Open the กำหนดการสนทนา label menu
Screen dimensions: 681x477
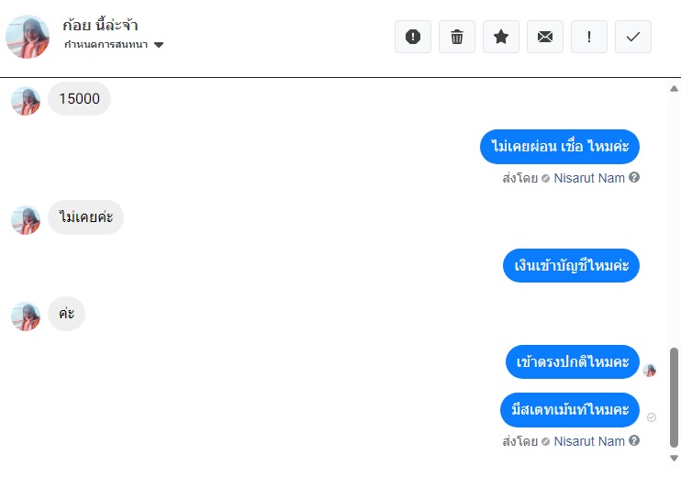click(106, 44)
